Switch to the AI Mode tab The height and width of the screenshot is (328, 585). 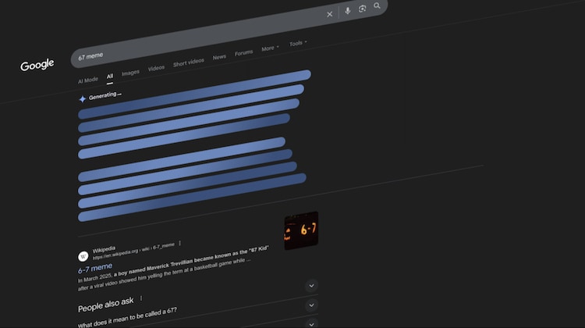(87, 80)
